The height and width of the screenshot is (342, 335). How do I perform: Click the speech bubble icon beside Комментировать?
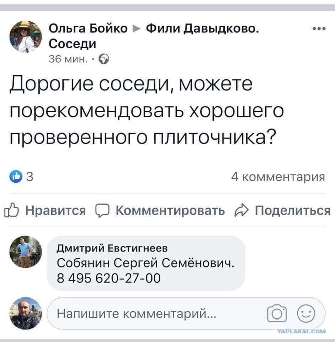[102, 210]
